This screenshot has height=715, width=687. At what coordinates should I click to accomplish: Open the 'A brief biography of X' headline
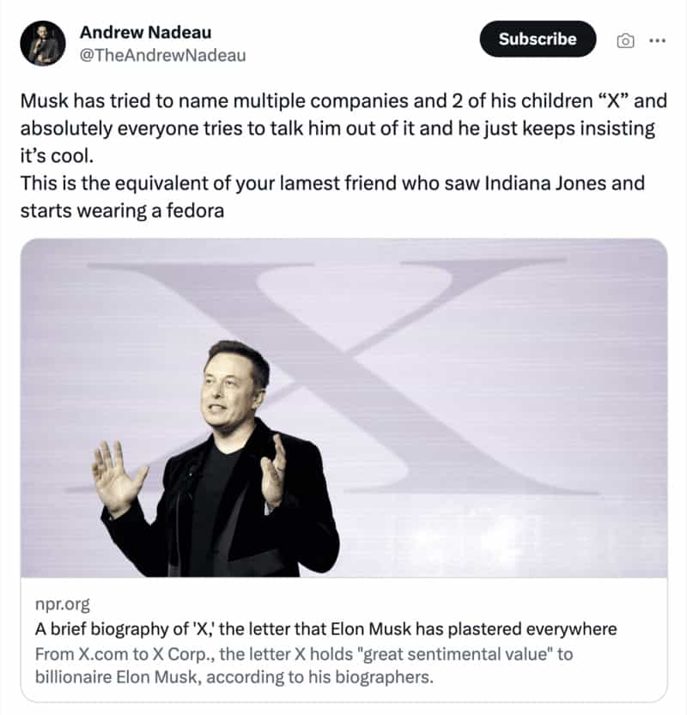click(x=326, y=629)
